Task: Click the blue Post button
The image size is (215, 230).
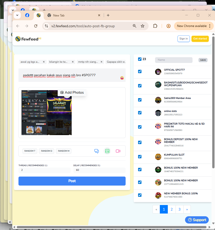Action: (72, 181)
